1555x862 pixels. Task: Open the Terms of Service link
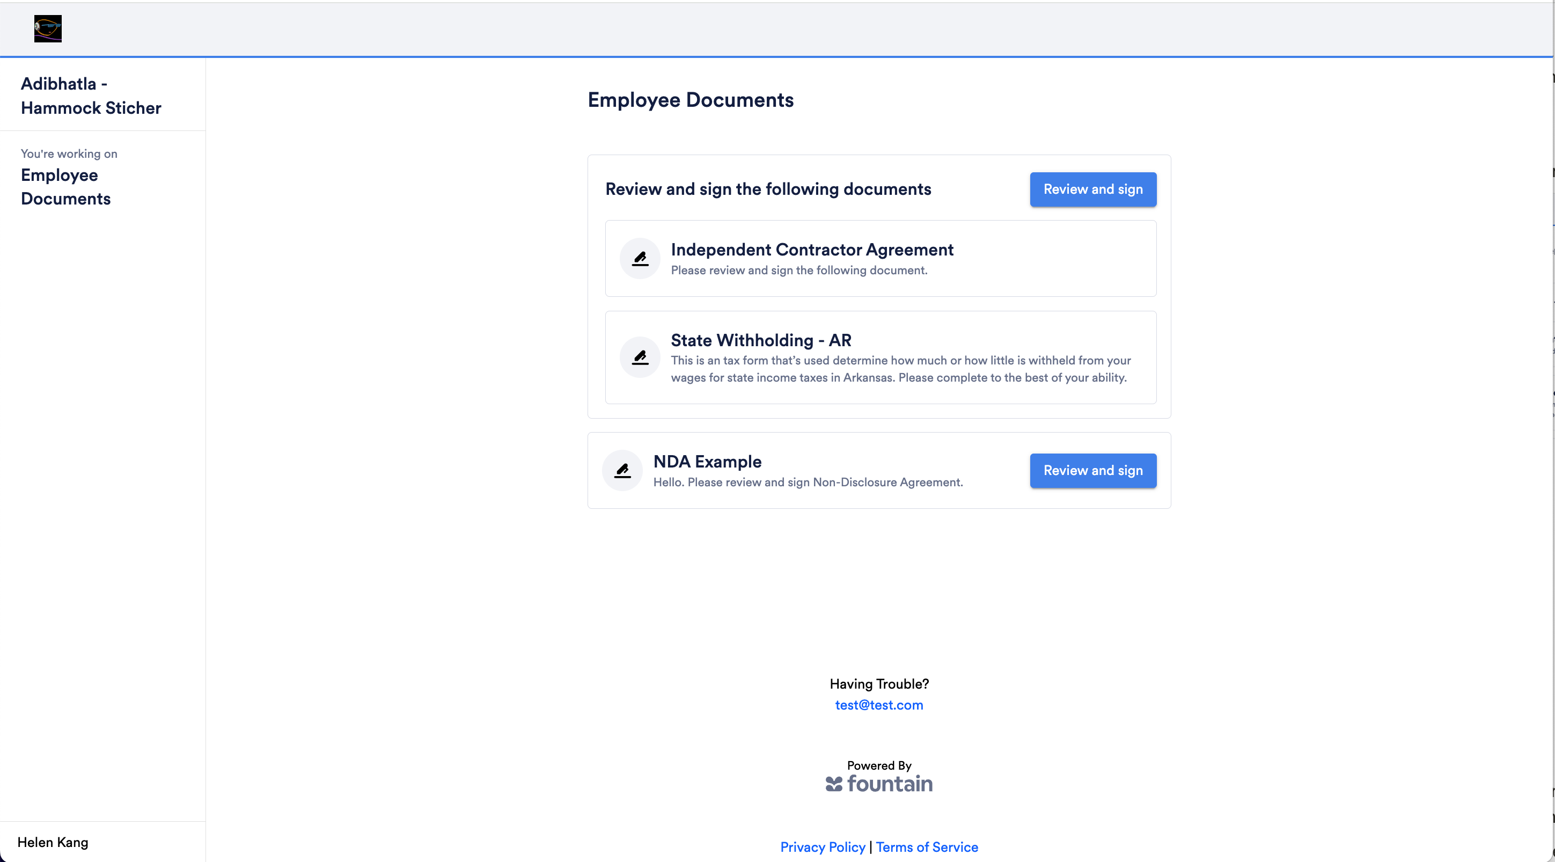(x=927, y=847)
